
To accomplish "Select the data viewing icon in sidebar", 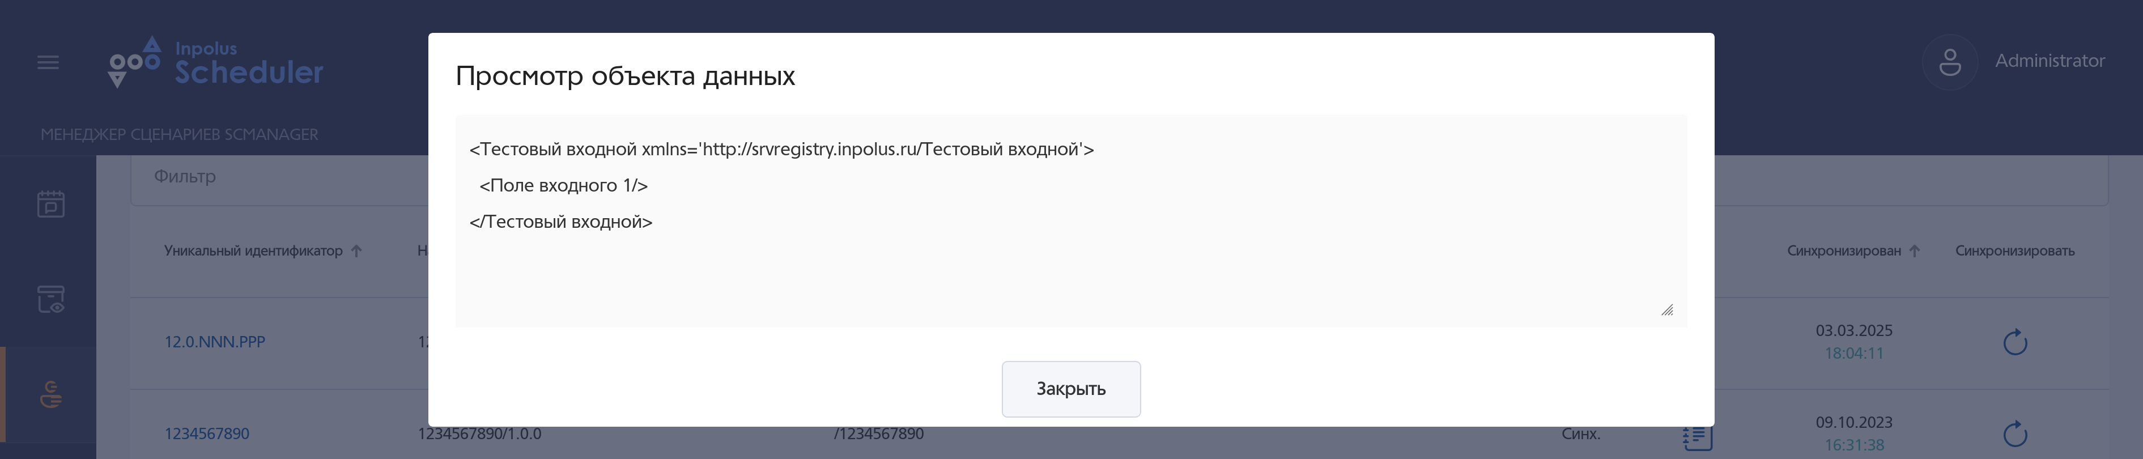I will (x=50, y=299).
